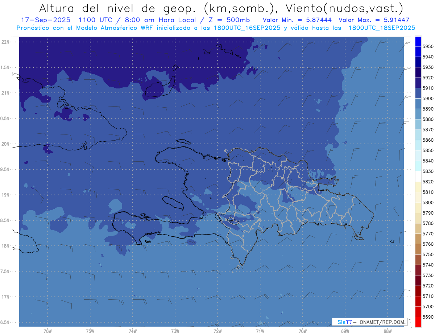Click the white legend swatch between 5830 and 5820
This screenshot has height=336, width=435.
click(418, 176)
